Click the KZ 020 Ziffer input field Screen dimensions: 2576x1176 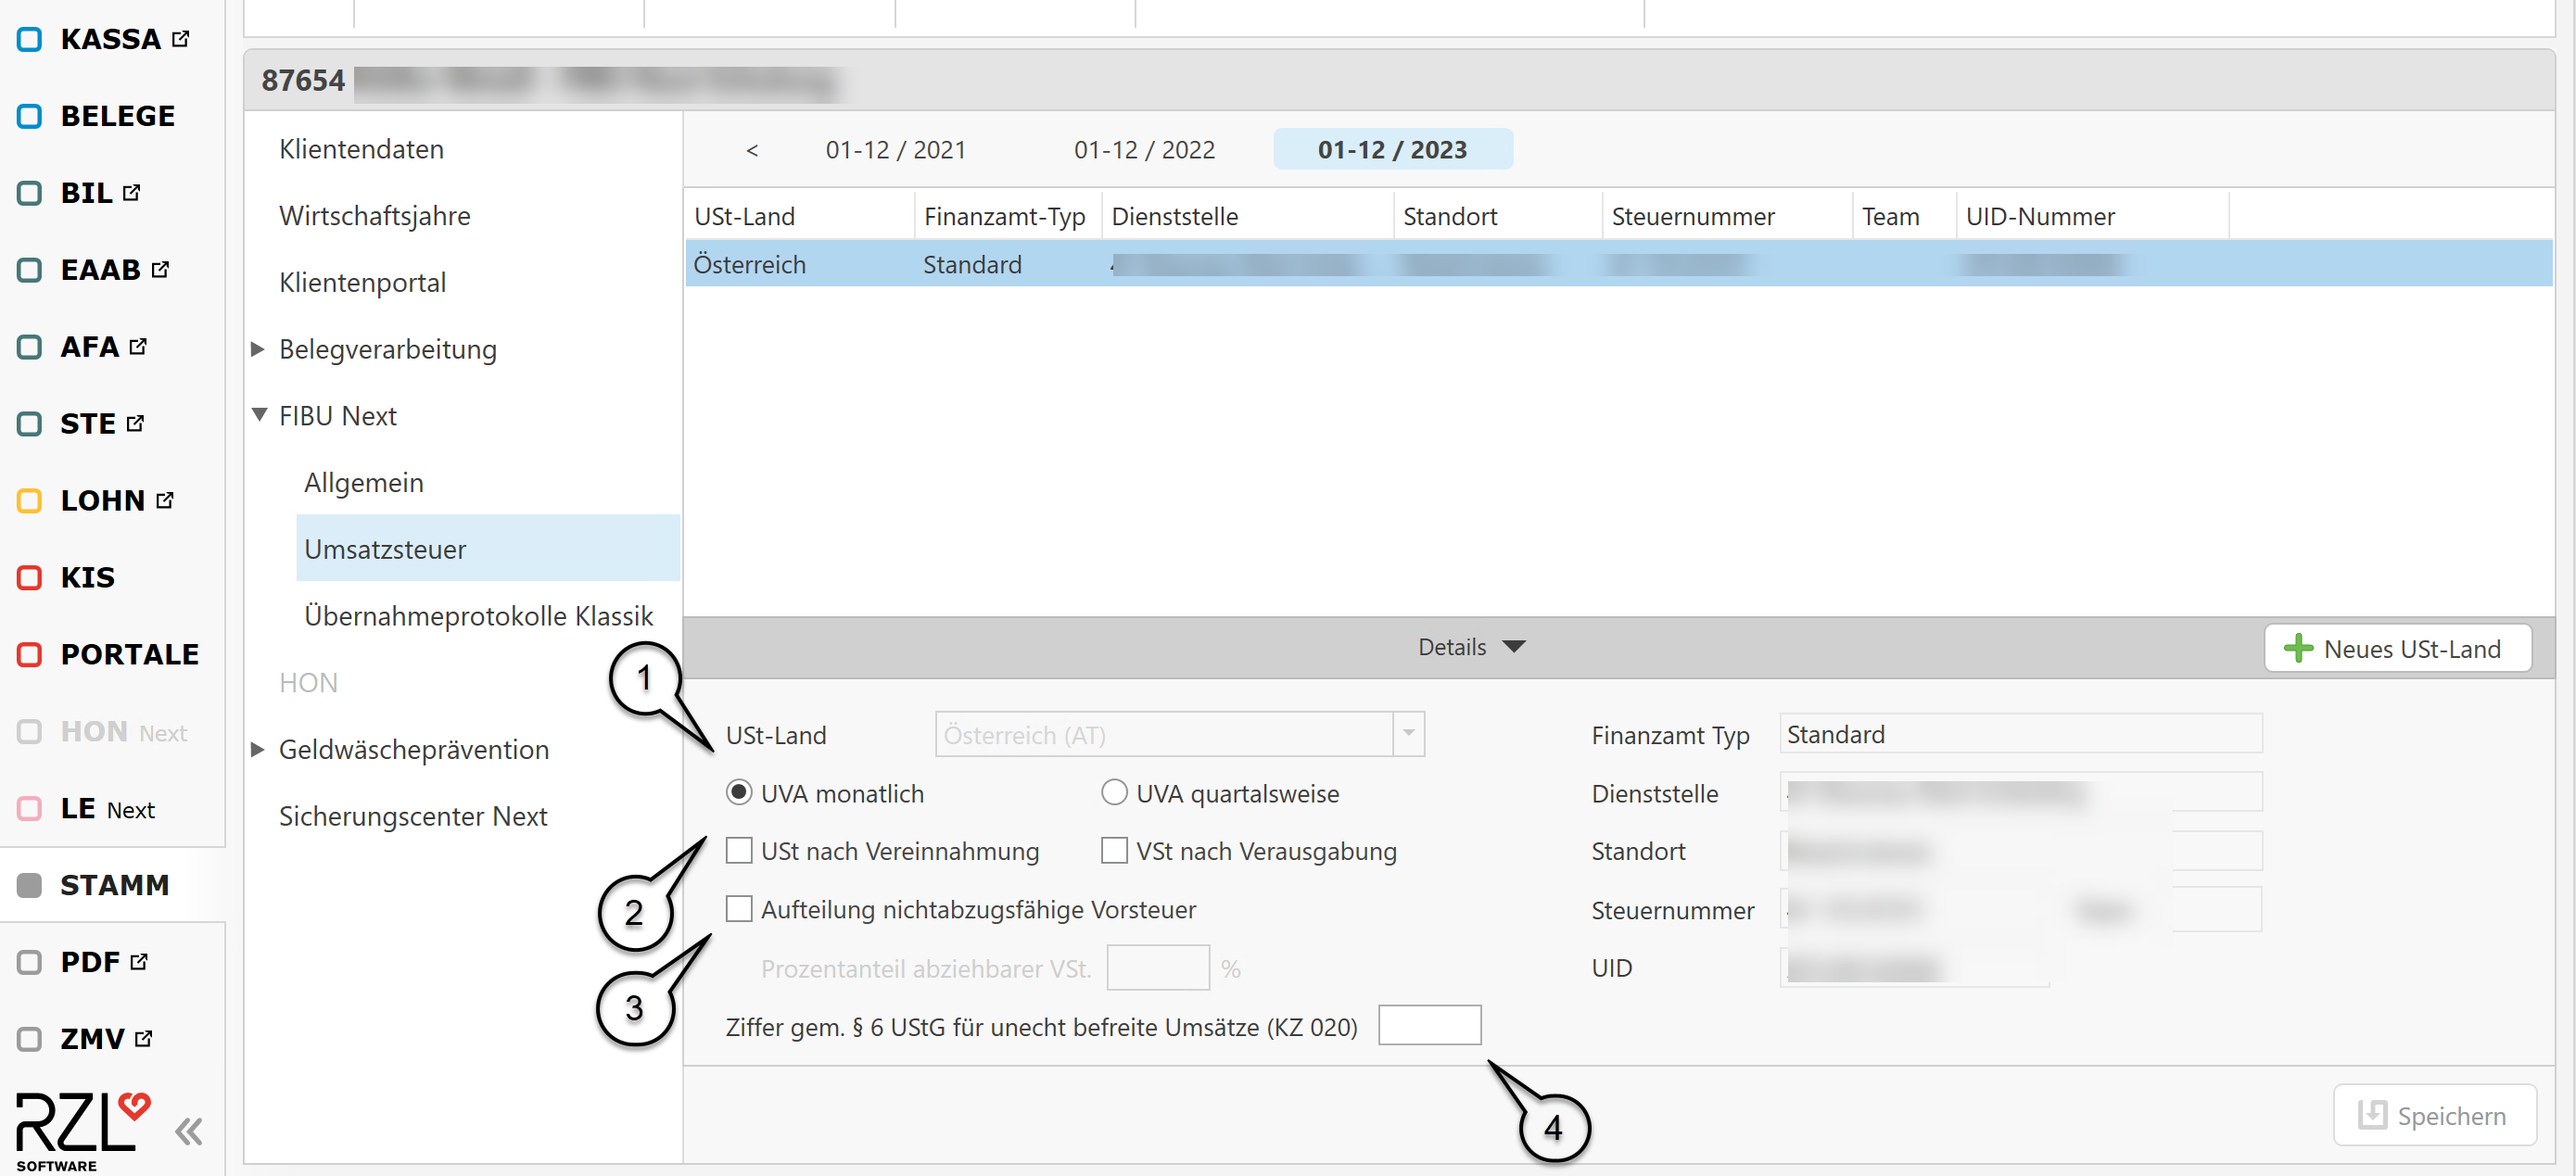[x=1428, y=1026]
